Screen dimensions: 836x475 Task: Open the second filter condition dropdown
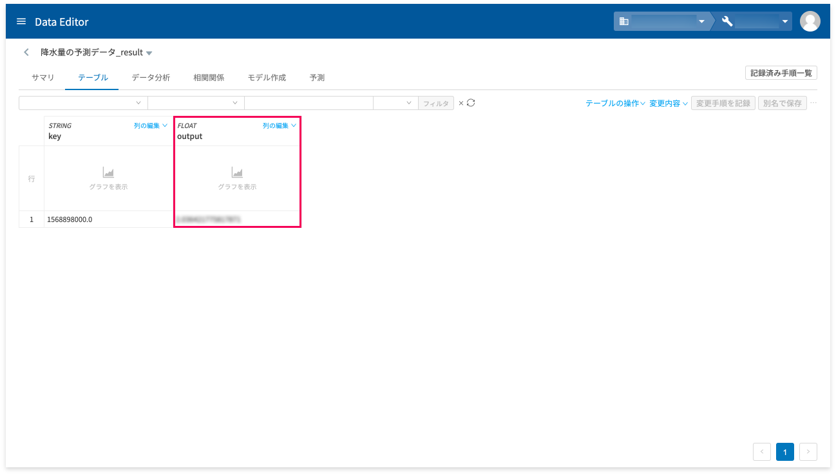pyautogui.click(x=196, y=103)
